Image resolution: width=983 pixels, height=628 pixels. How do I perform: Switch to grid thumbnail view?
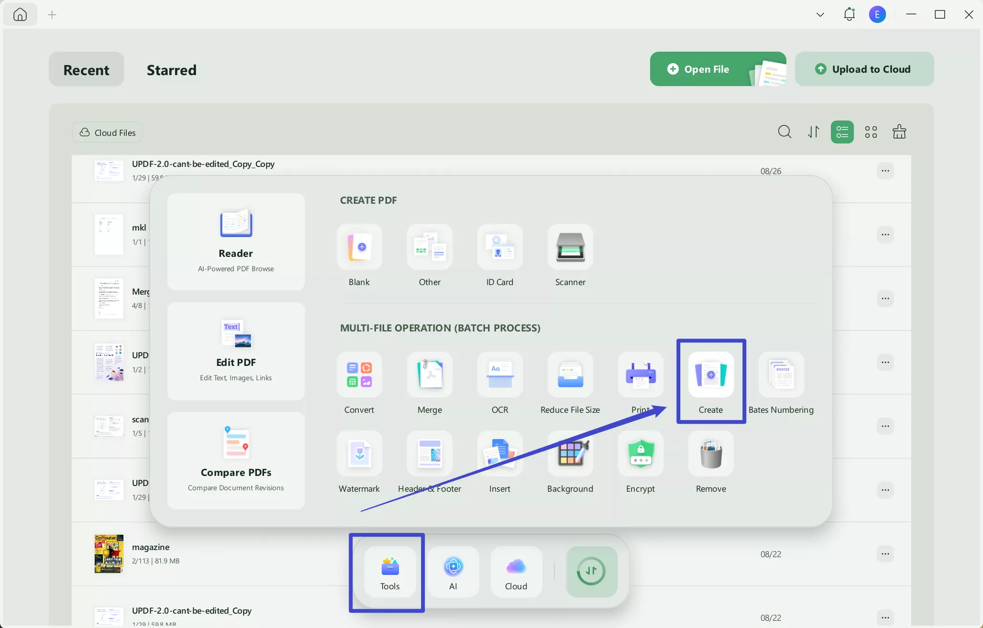pyautogui.click(x=871, y=132)
